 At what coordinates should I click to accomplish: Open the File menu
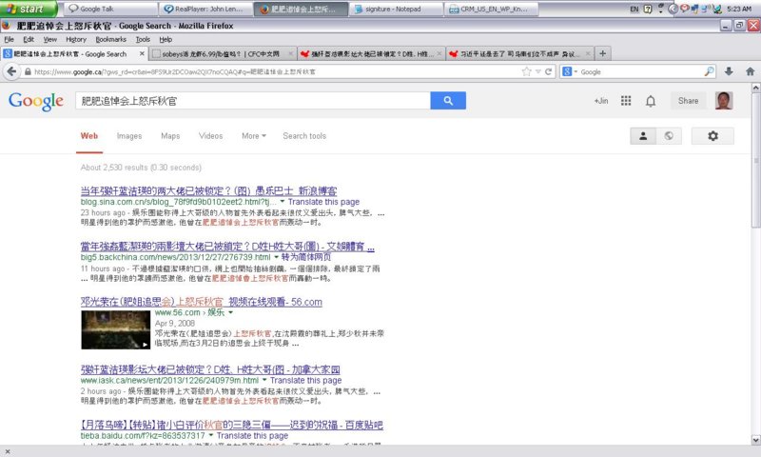(9, 39)
